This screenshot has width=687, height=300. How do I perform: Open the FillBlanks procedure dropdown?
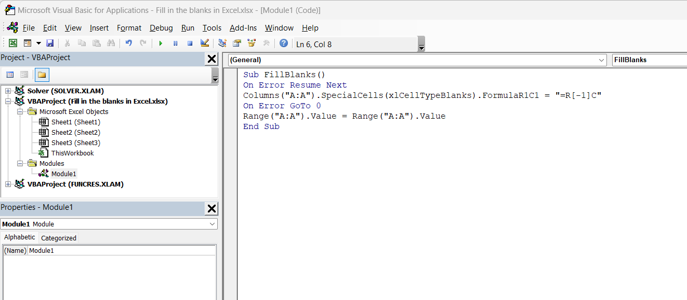coord(650,60)
